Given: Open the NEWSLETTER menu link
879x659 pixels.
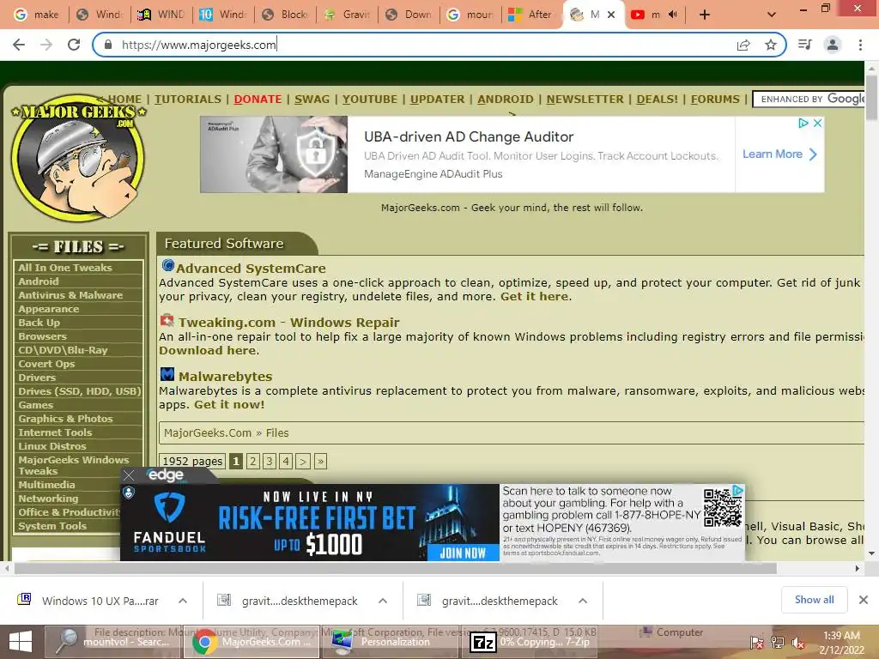Looking at the screenshot, I should (585, 100).
